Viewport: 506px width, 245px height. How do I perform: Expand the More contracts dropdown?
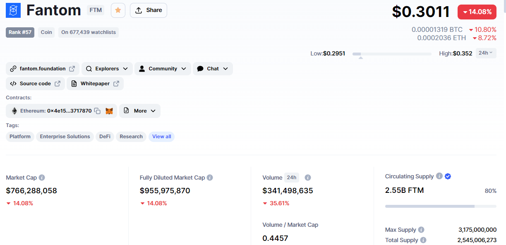[140, 111]
